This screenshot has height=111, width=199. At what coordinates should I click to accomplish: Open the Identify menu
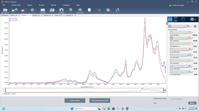pyautogui.click(x=53, y=5)
